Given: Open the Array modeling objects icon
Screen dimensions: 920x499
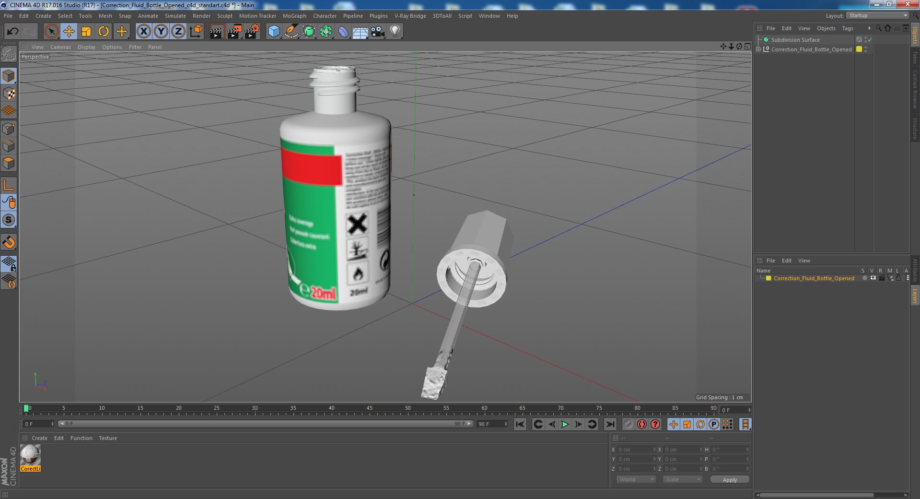Looking at the screenshot, I should click(x=326, y=32).
